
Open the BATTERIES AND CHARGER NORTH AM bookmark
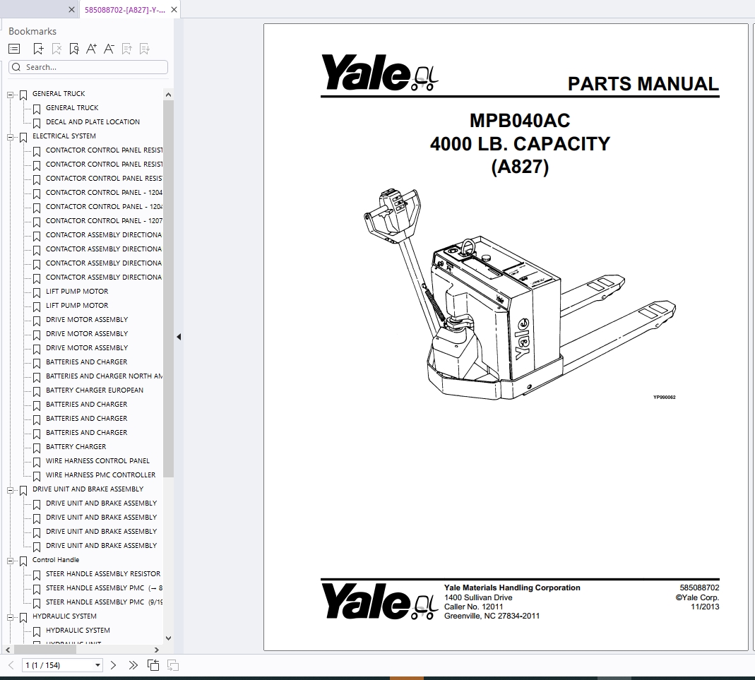104,376
